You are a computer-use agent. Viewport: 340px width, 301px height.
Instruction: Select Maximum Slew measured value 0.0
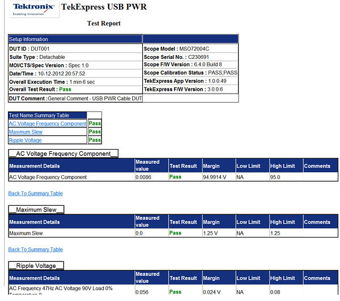point(139,234)
